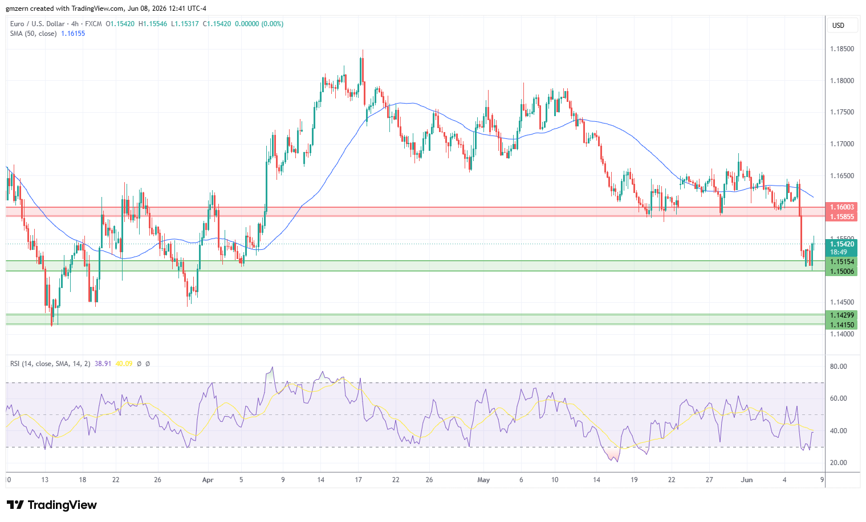
Task: Click the 18 date label on time axis
Action: pyautogui.click(x=83, y=480)
